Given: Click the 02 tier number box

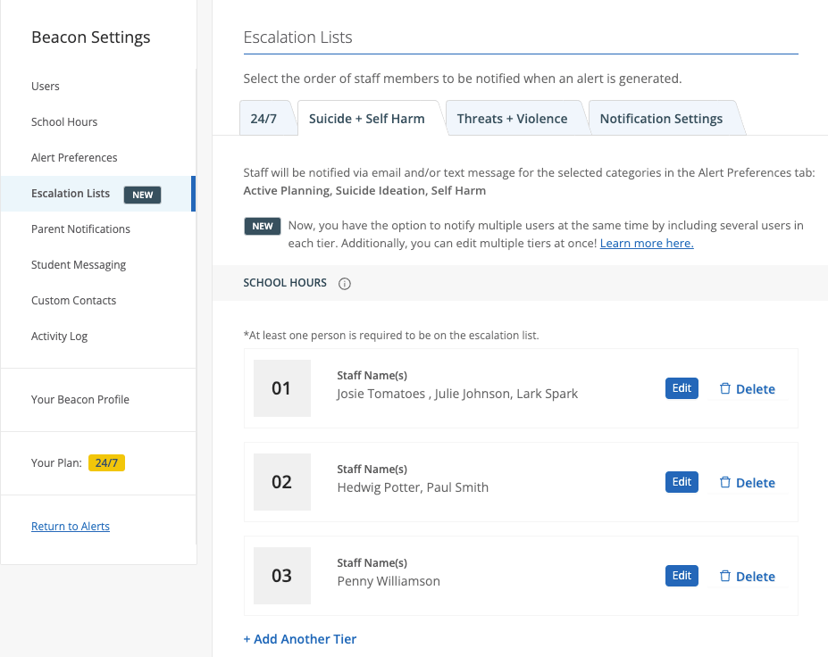Looking at the screenshot, I should pyautogui.click(x=282, y=482).
